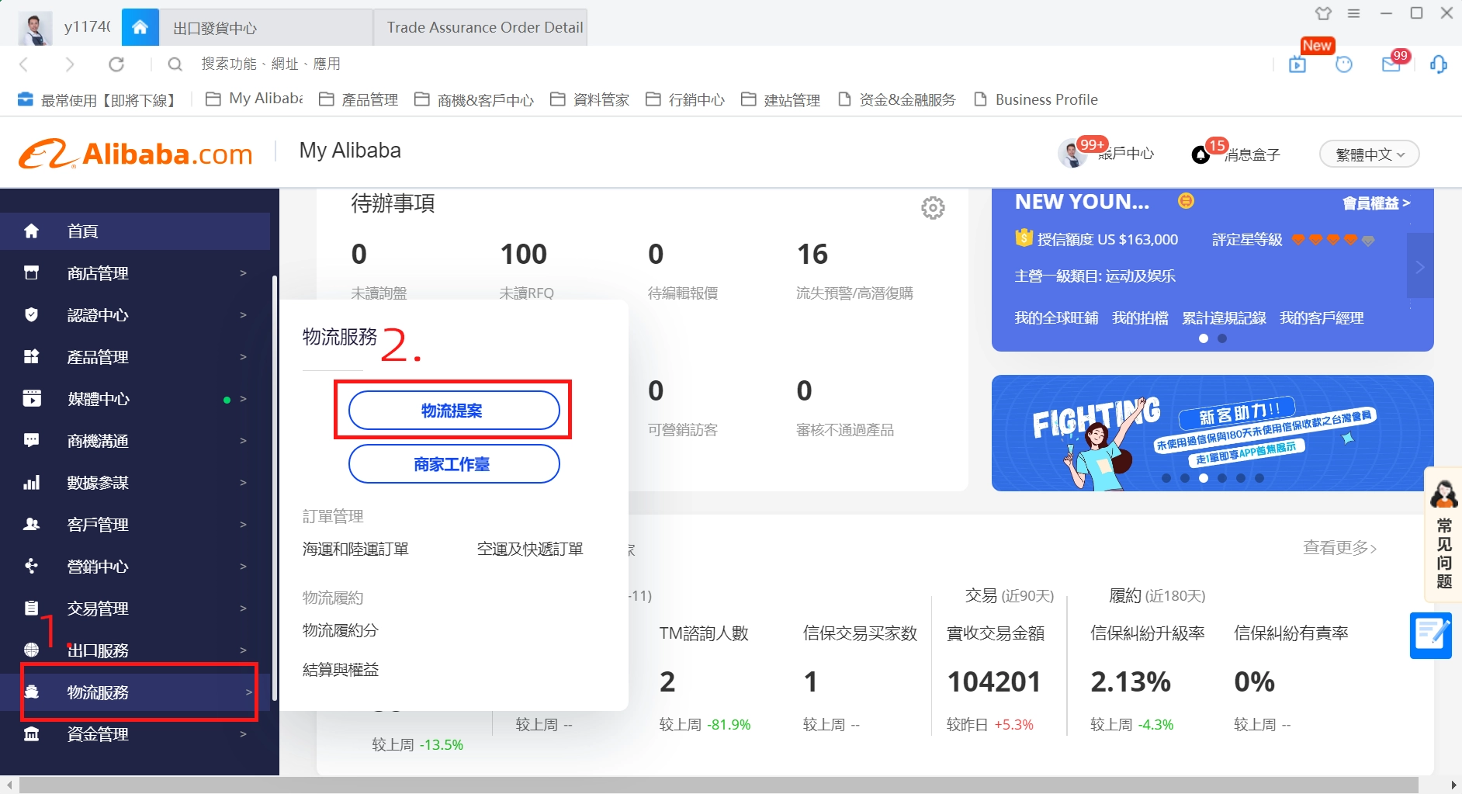Advance member card with right arrow

pos(1420,266)
